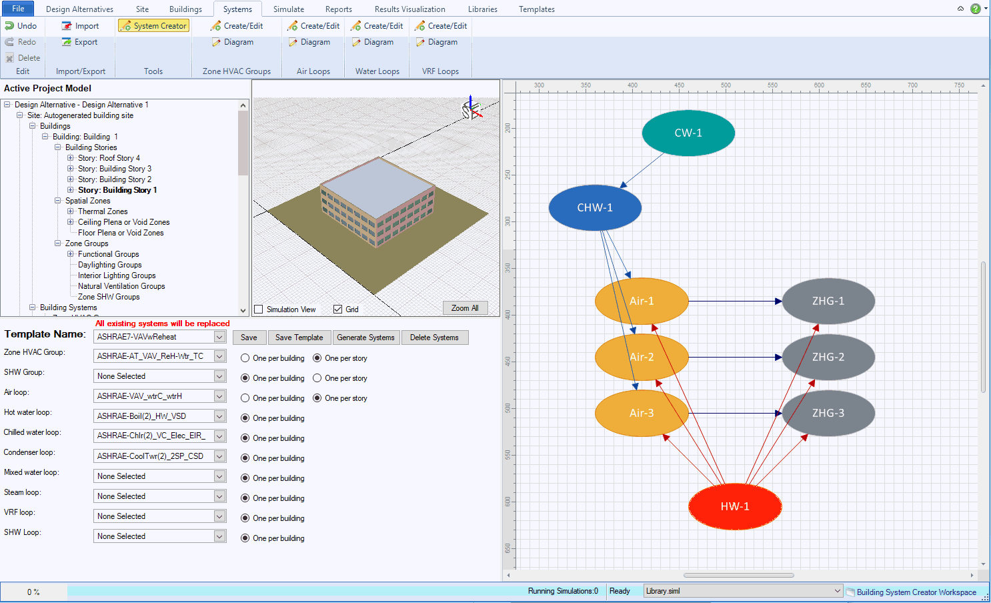This screenshot has width=991, height=603.
Task: Enable the Simulation View checkbox
Action: [259, 310]
